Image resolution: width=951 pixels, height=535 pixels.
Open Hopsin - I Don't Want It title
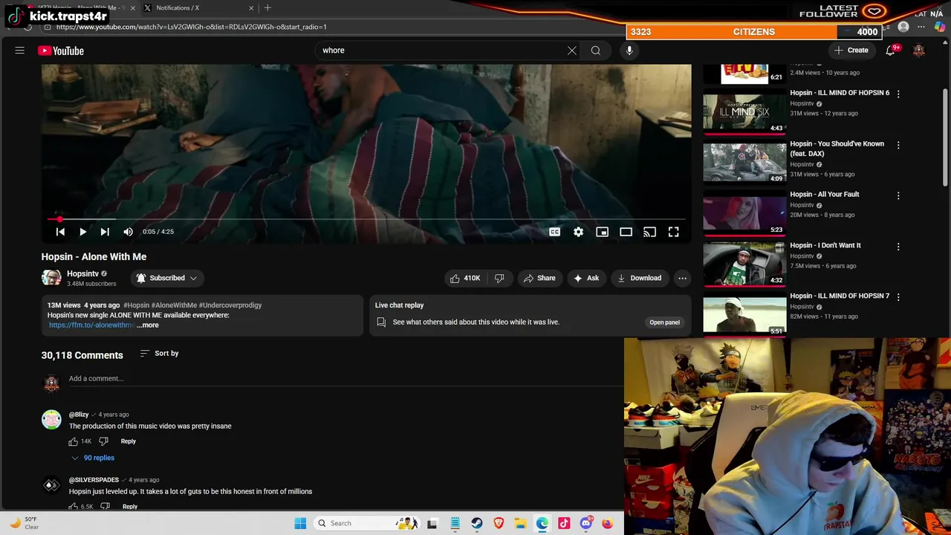coord(825,245)
